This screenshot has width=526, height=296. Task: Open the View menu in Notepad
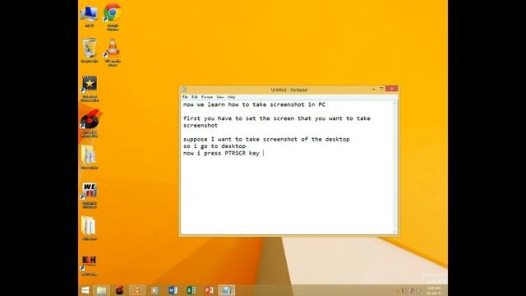(220, 97)
